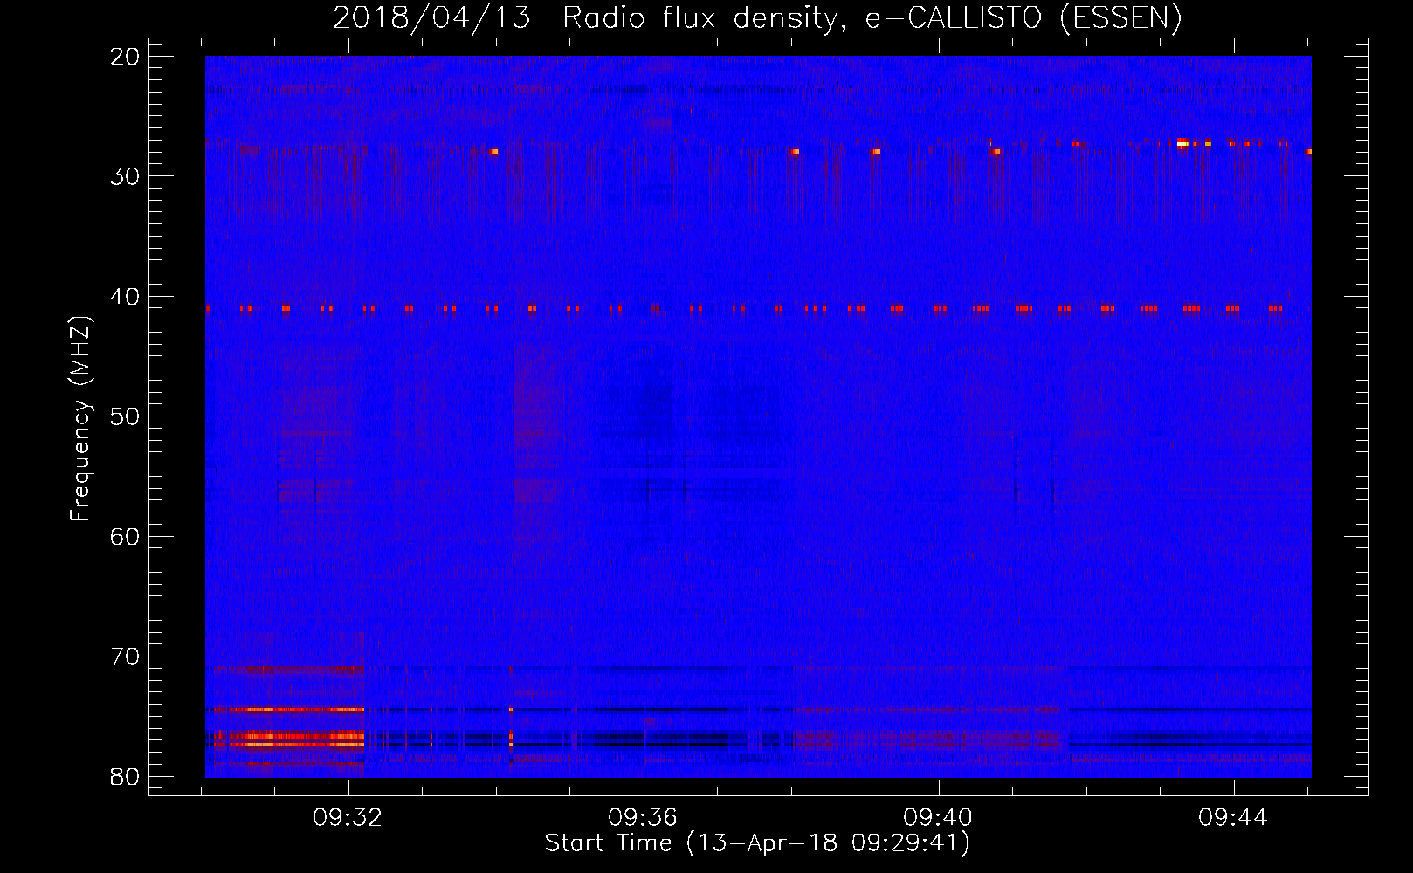Click the 09:40 time tick label
The image size is (1413, 873).
[x=938, y=818]
